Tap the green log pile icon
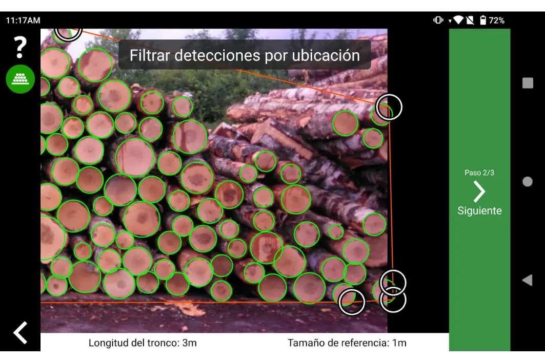This screenshot has width=545, height=363. pyautogui.click(x=19, y=79)
